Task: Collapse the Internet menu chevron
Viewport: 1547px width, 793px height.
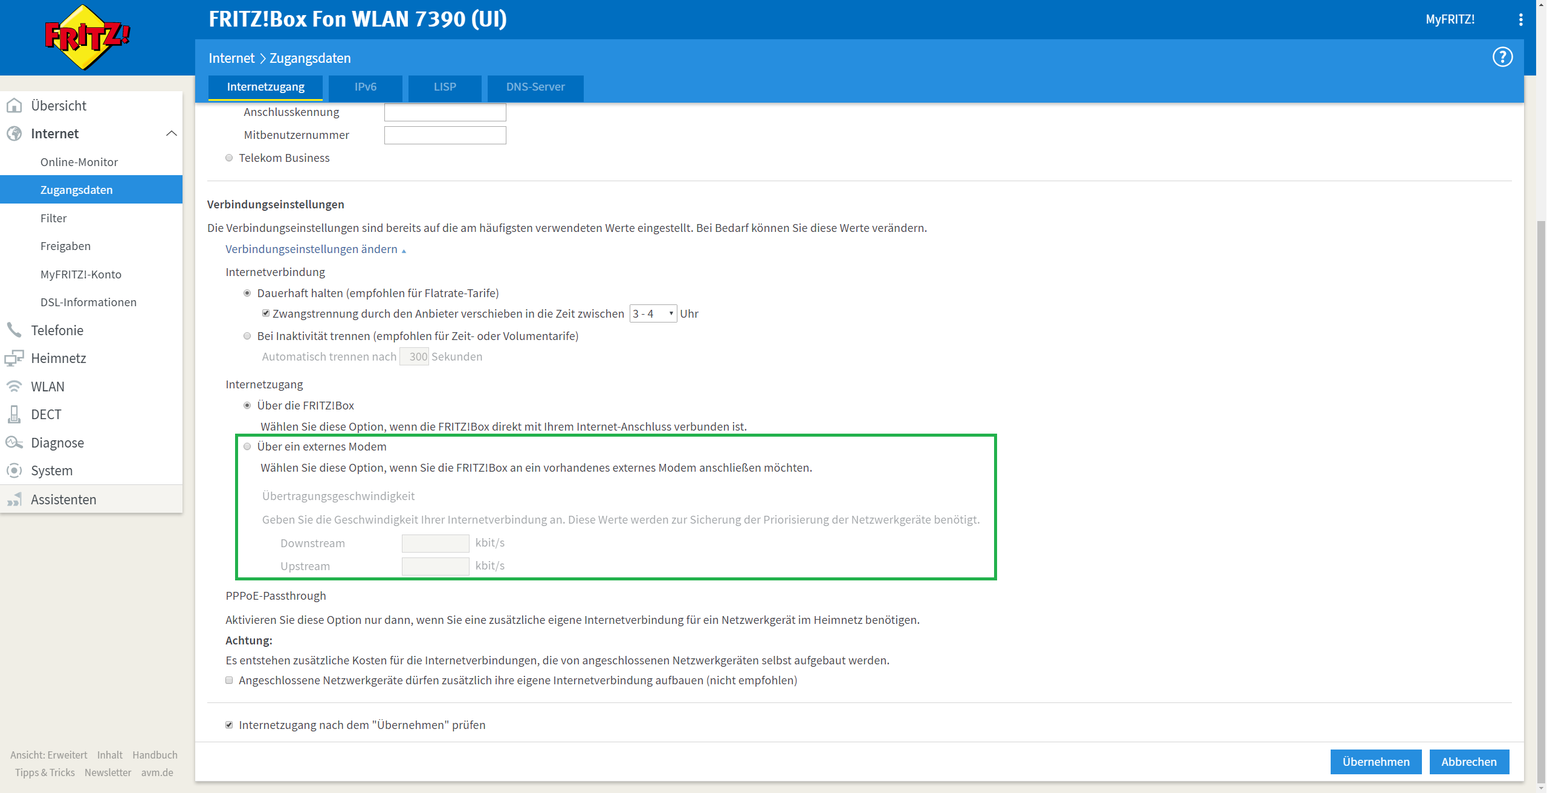Action: tap(172, 133)
